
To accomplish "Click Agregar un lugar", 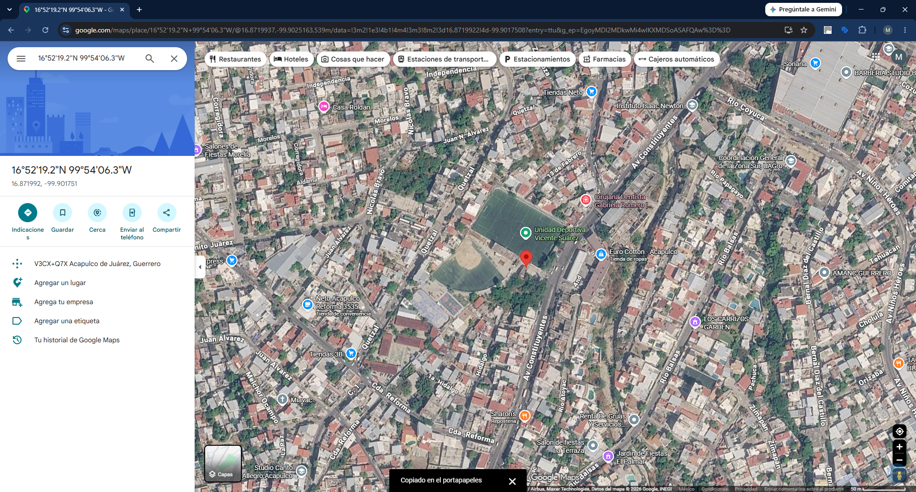I will (97, 283).
